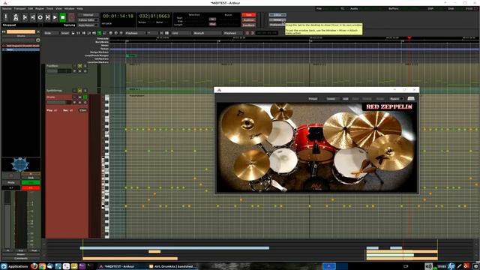Open the Beats snap-to dropdown
Viewport: 480px width, 270px height.
[x=207, y=33]
